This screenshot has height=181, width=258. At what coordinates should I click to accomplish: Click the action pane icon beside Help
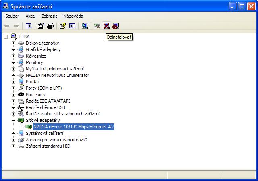point(72,26)
